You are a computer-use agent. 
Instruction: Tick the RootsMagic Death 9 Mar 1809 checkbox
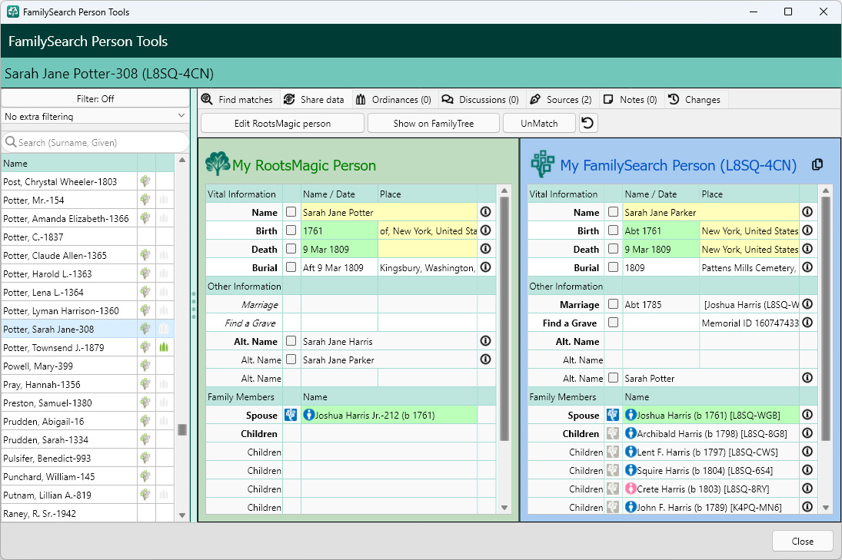291,249
